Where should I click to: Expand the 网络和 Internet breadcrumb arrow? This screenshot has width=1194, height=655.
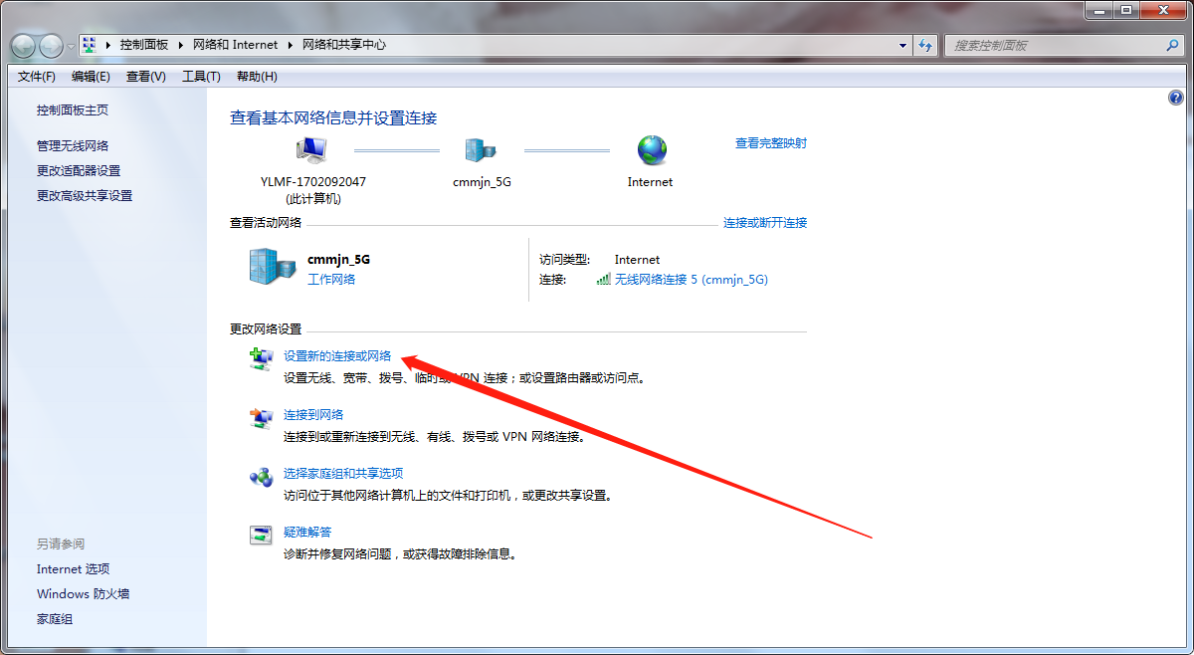tap(291, 45)
